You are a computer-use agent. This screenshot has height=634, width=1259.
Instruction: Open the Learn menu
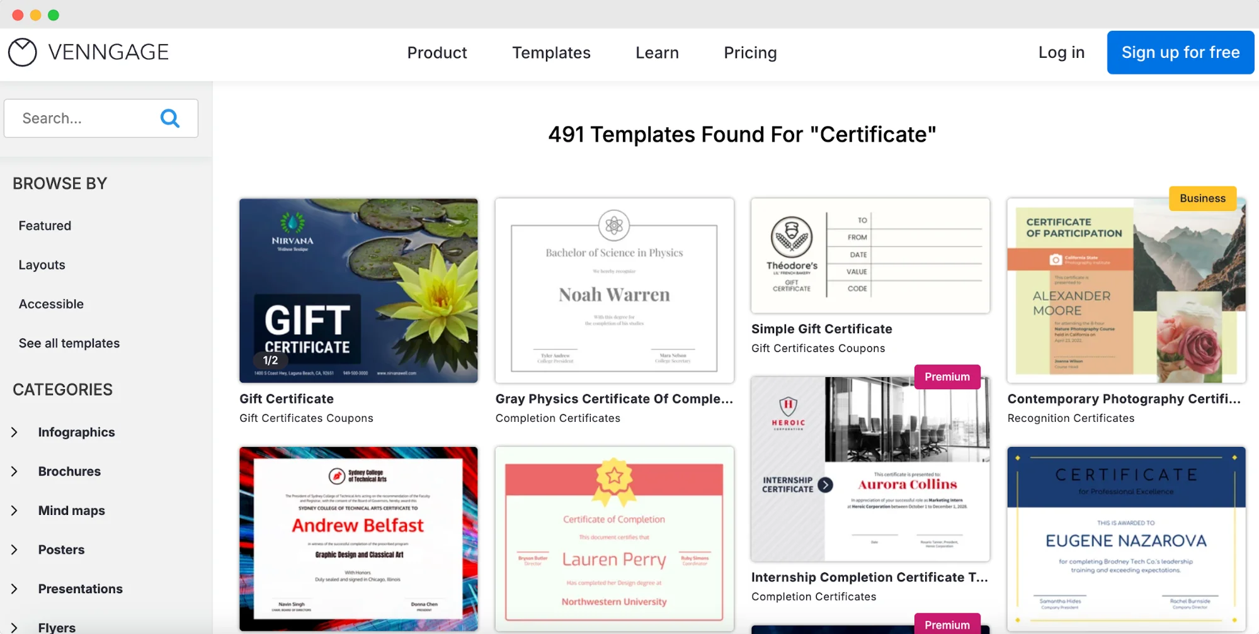coord(657,53)
